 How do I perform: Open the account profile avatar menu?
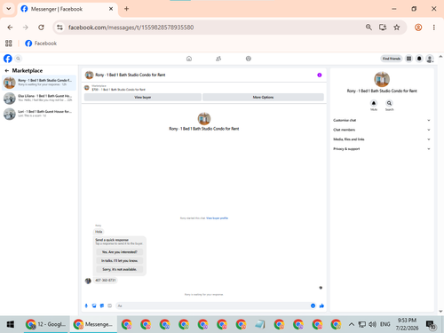(430, 59)
